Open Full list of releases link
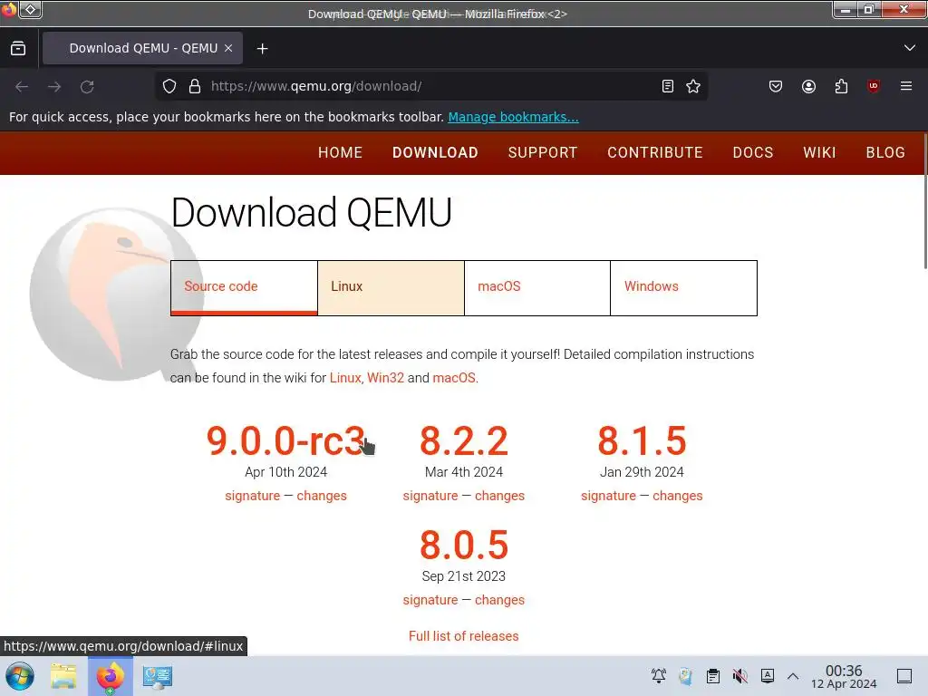This screenshot has width=928, height=696. coord(463,636)
